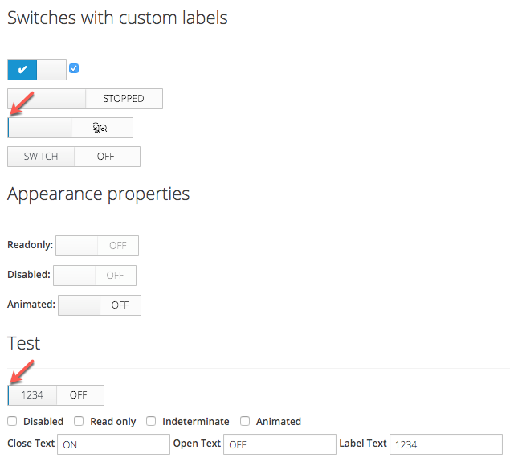Click the Readonly OFF switch
This screenshot has height=466, width=510.
pos(97,246)
